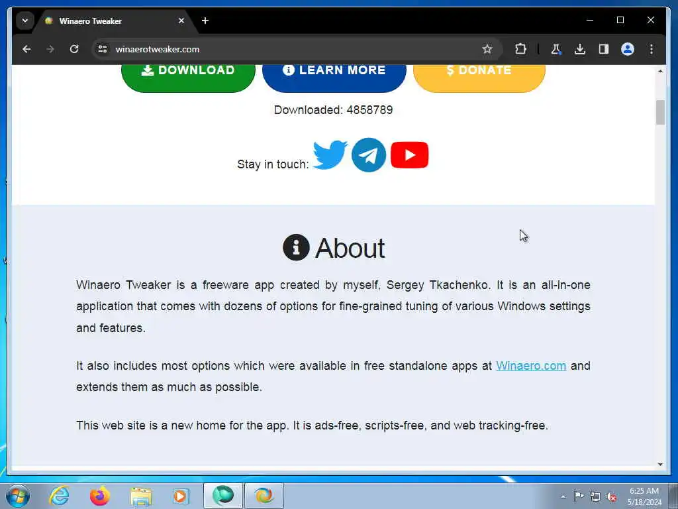Click the Show desktop strip

point(674,496)
